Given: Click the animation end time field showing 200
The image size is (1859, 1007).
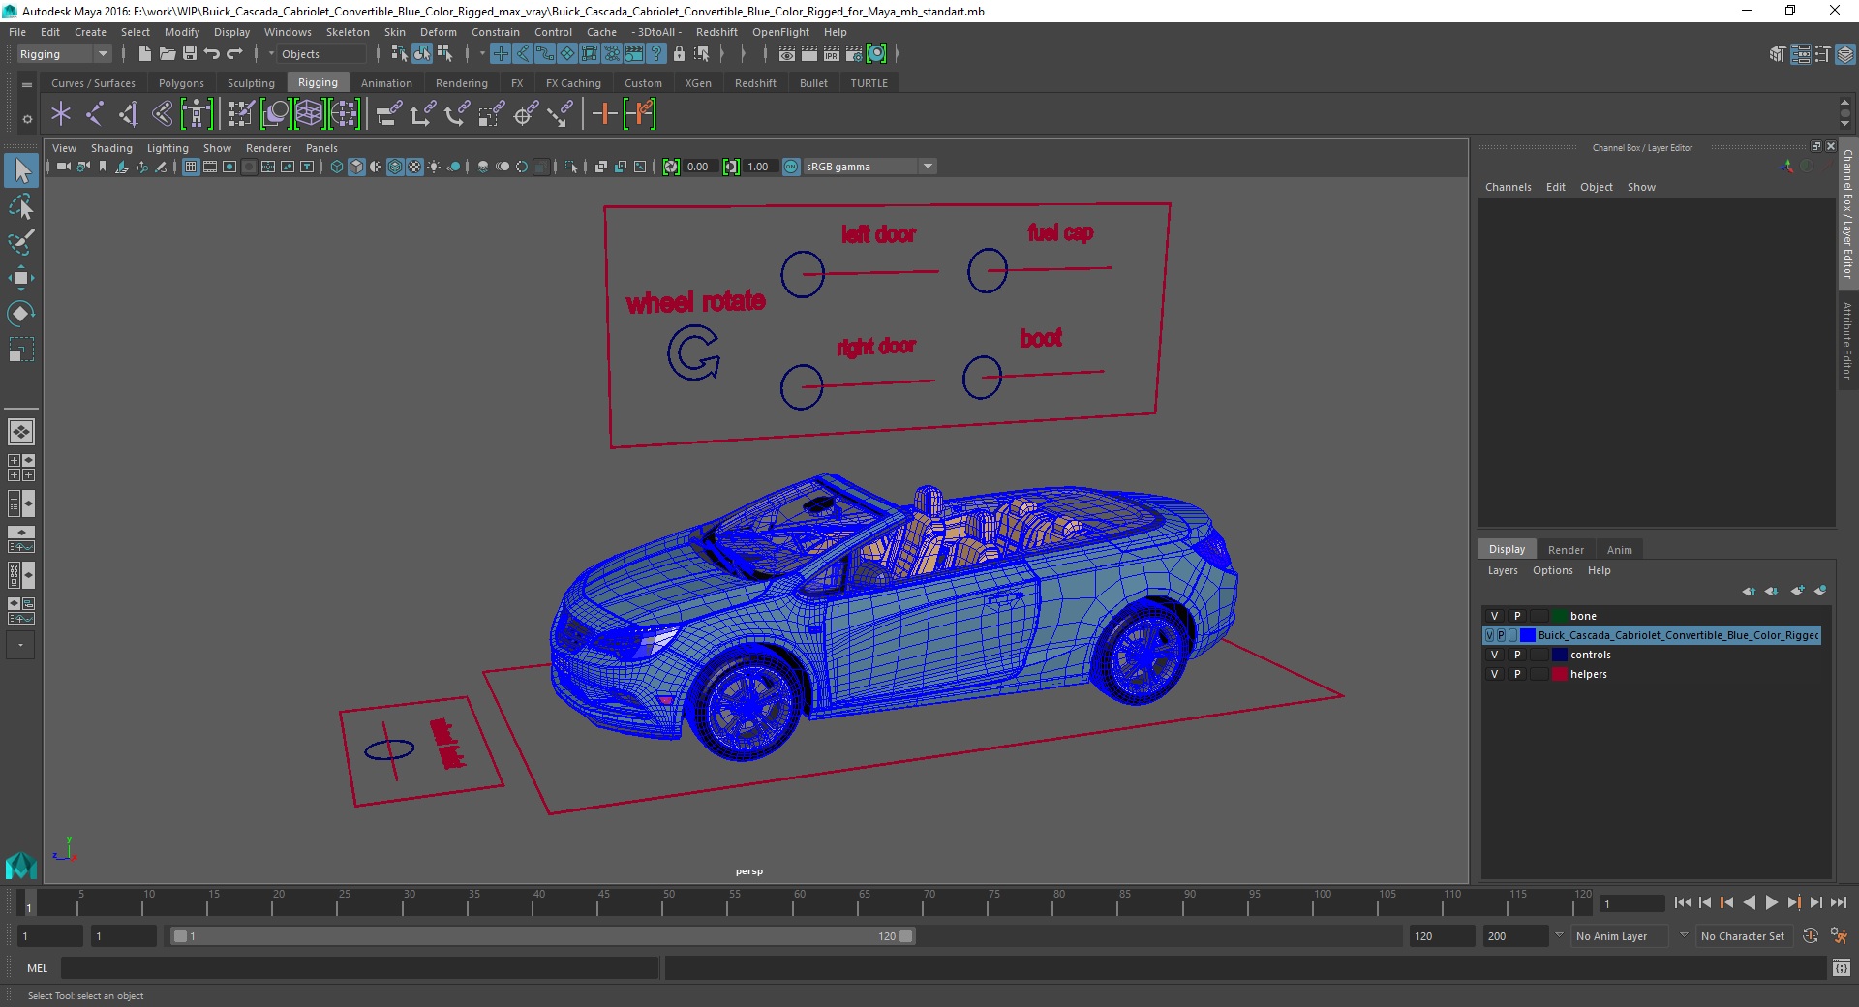Looking at the screenshot, I should coord(1514,936).
